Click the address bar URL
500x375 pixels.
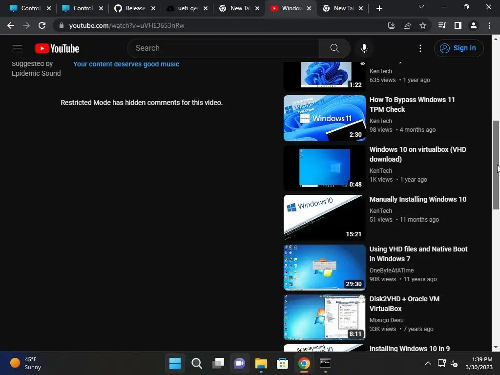click(126, 25)
